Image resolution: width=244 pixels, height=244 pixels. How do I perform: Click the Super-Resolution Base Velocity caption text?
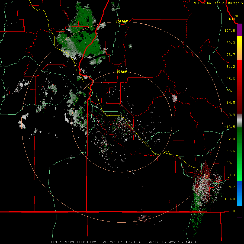[123, 242]
